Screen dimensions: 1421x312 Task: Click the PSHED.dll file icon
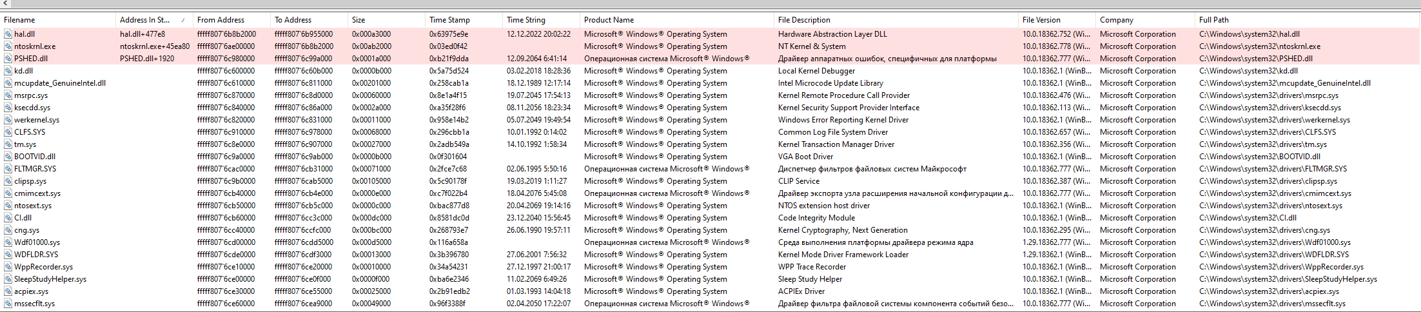click(x=8, y=59)
